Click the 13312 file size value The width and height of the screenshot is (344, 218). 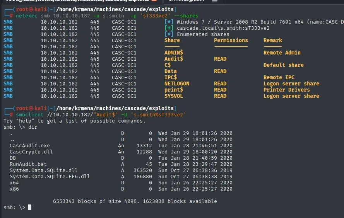pyautogui.click(x=144, y=145)
